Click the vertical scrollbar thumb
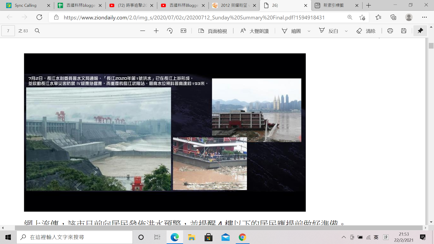Image resolution: width=434 pixels, height=244 pixels. pos(431,46)
